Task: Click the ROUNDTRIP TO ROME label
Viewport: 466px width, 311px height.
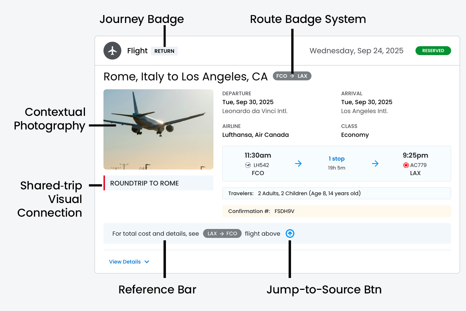Action: pyautogui.click(x=144, y=183)
